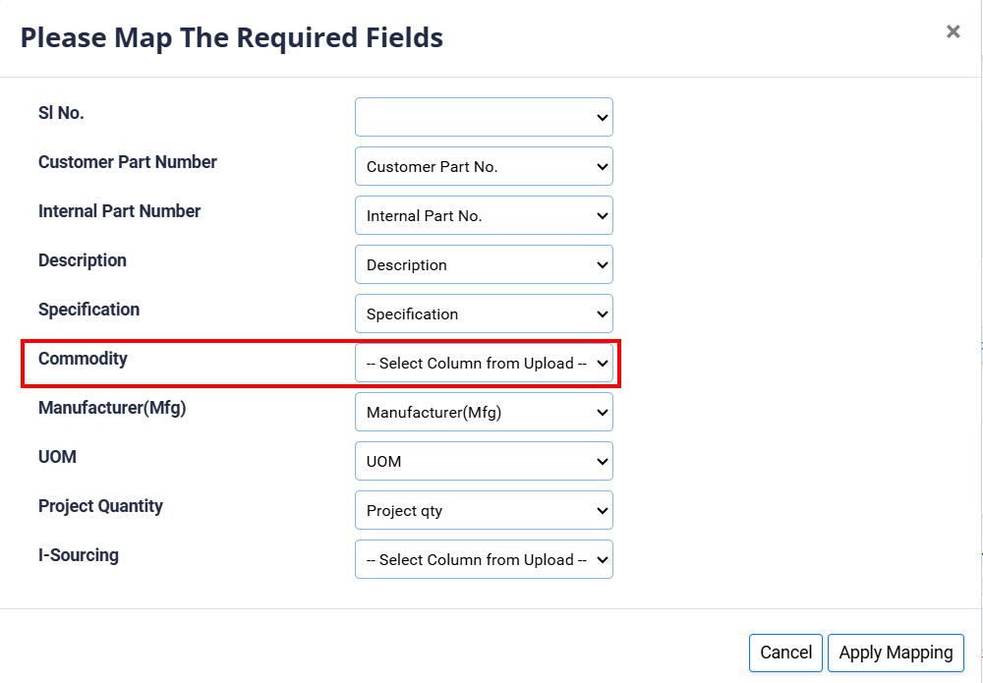The height and width of the screenshot is (683, 983).
Task: Click the Commodity field label
Action: pos(83,359)
